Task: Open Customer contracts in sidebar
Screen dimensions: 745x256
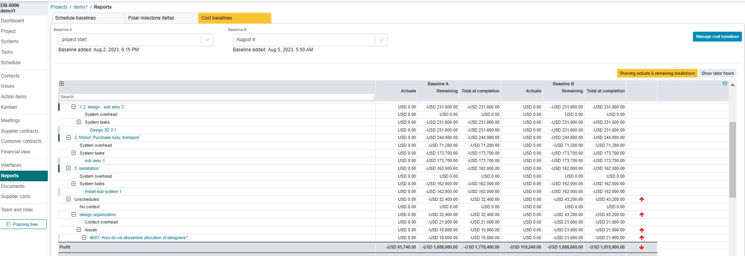Action: (21, 141)
